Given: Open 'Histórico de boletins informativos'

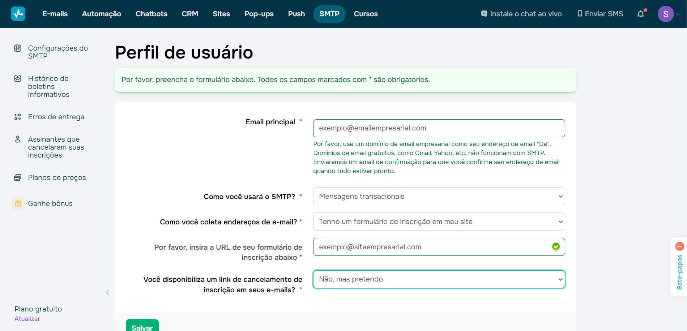Looking at the screenshot, I should pos(49,86).
